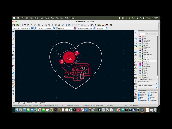This screenshot has width=172, height=129.
Task: Open Board Setup from top toolbar
Action: pyautogui.click(x=17, y=25)
